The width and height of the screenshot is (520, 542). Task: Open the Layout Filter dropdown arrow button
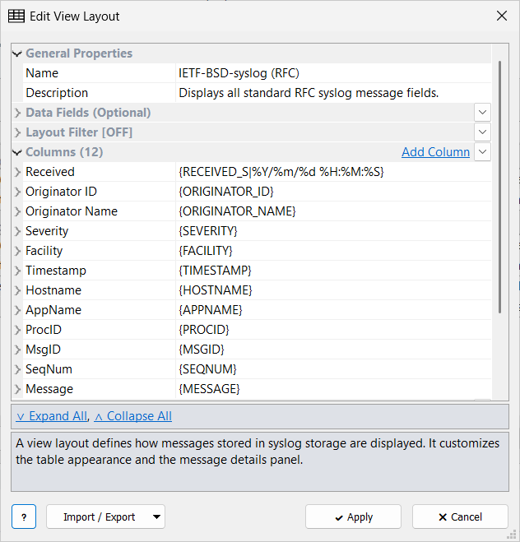pos(483,132)
